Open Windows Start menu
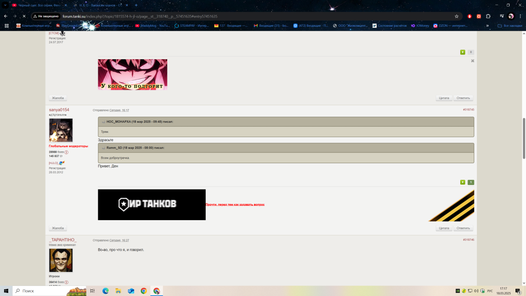The image size is (526, 296). [6, 291]
